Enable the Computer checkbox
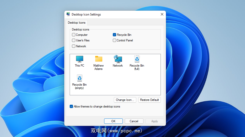The height and width of the screenshot is (137, 245). 74,35
